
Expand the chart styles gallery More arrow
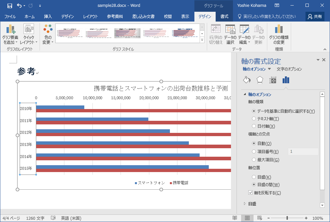tap(202, 40)
